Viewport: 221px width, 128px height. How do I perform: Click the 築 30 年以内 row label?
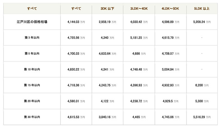click(x=32, y=117)
